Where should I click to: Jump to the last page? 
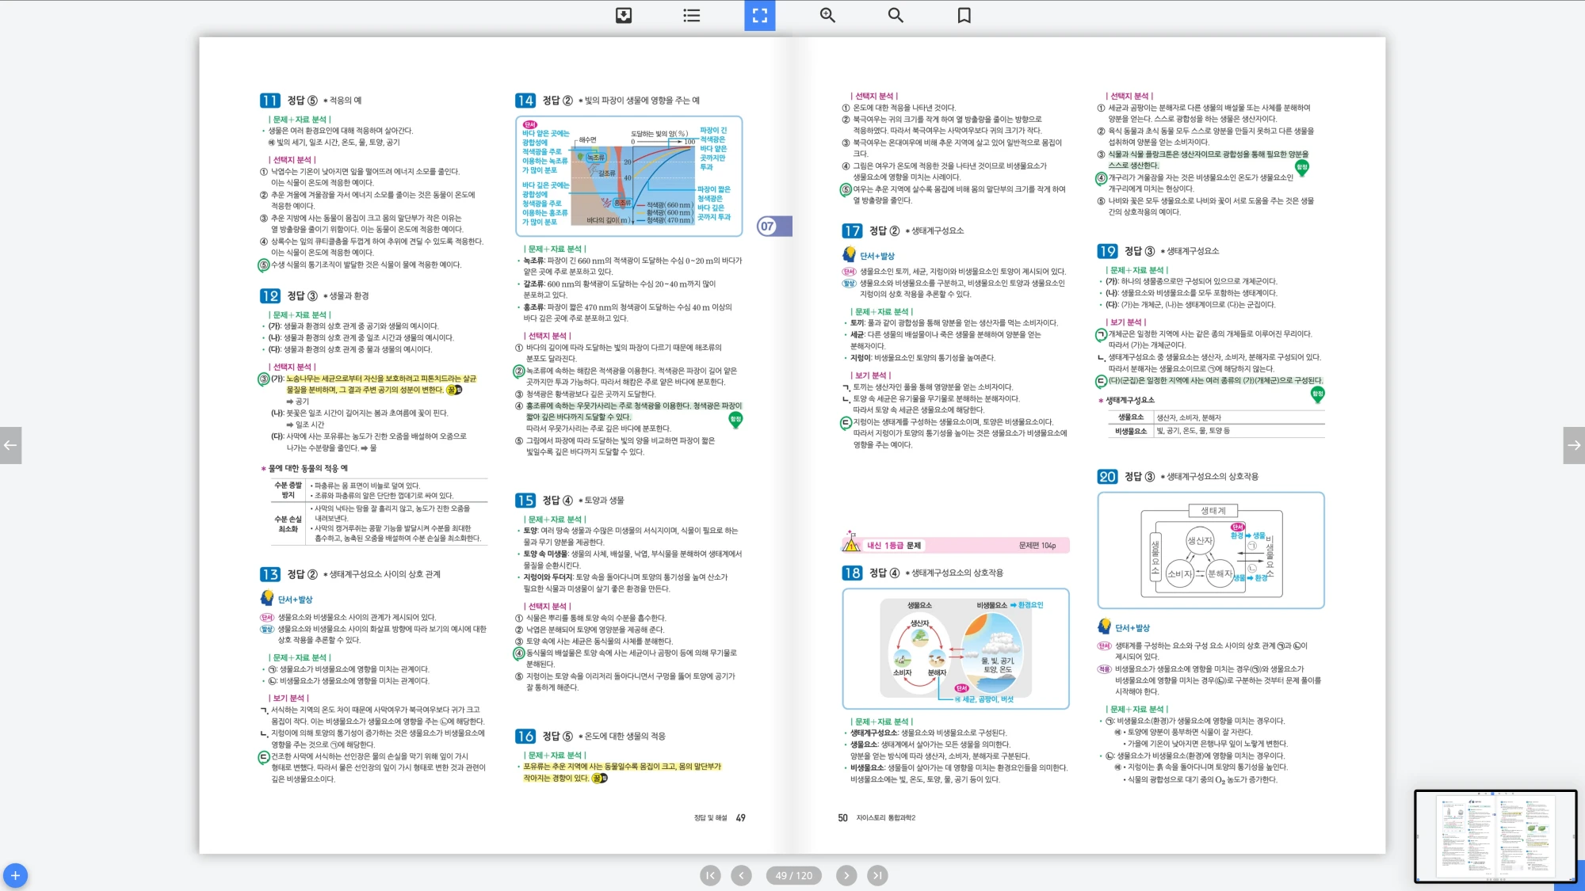pos(877,875)
